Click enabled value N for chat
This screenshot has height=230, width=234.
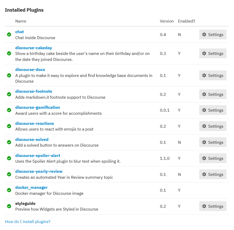pyautogui.click(x=179, y=35)
